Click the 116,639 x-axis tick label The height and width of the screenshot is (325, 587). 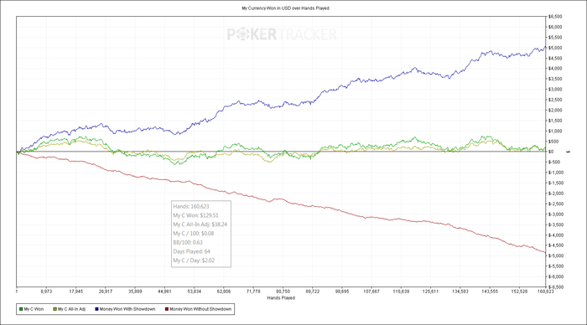coord(401,291)
